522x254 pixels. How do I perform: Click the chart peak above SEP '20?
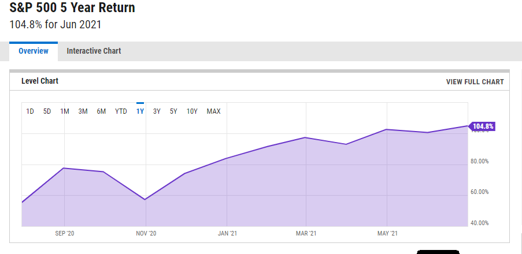click(x=64, y=168)
